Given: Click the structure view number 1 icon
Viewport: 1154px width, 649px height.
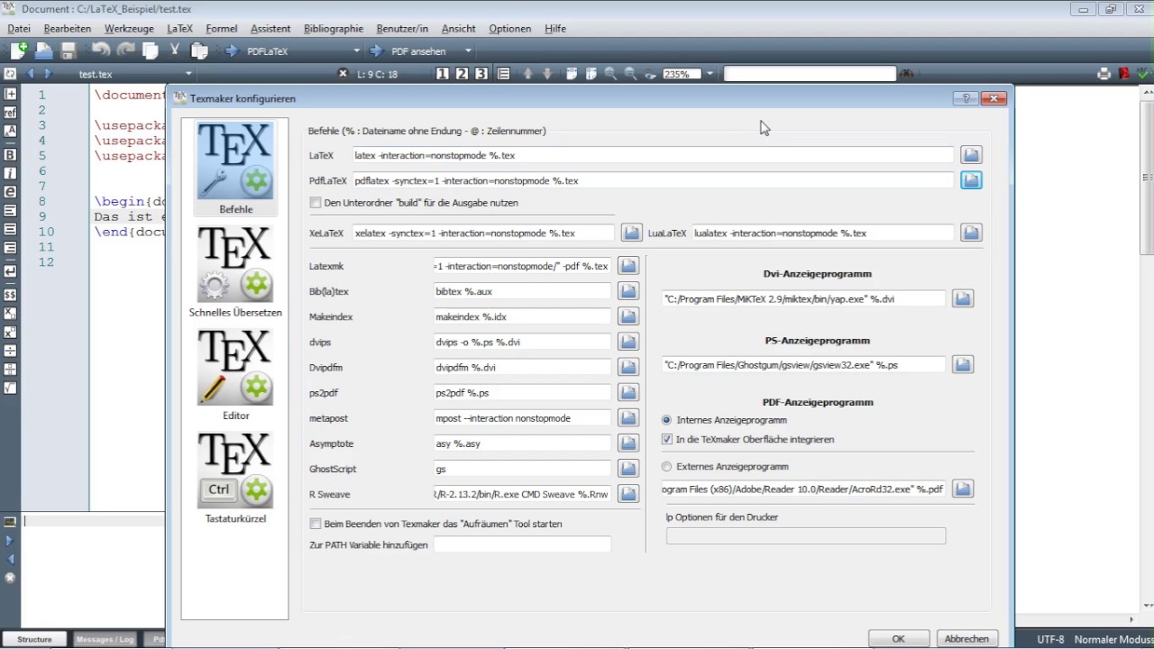Looking at the screenshot, I should [x=443, y=74].
